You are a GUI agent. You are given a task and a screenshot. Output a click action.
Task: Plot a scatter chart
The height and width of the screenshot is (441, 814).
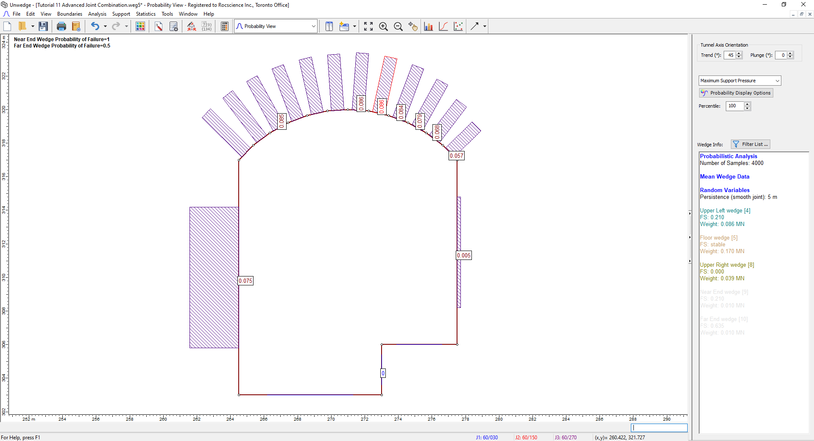[x=458, y=26]
